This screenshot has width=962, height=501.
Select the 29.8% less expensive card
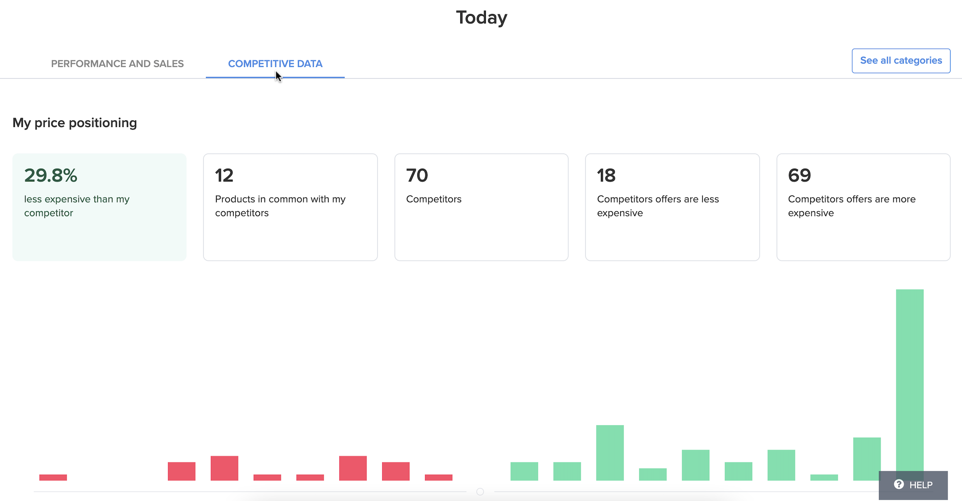[100, 207]
